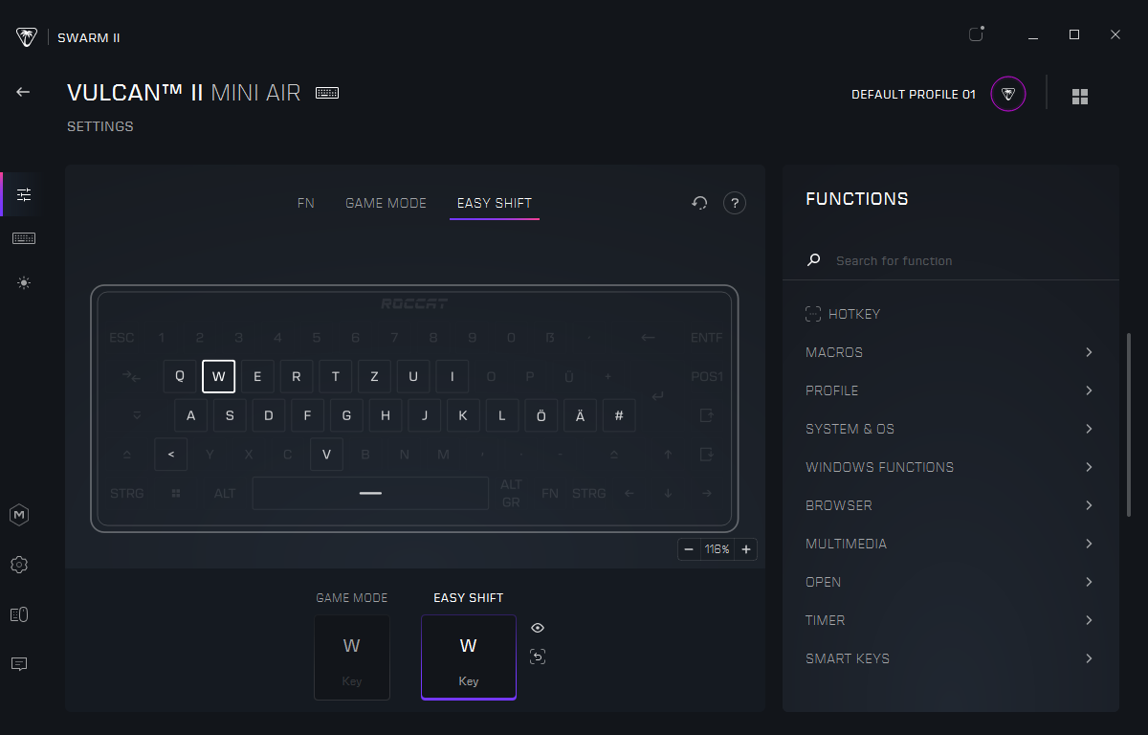Select the Q key on keyboard
The width and height of the screenshot is (1148, 735).
click(180, 376)
